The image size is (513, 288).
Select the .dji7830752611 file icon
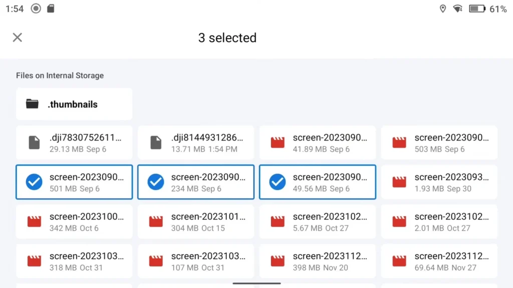click(34, 142)
